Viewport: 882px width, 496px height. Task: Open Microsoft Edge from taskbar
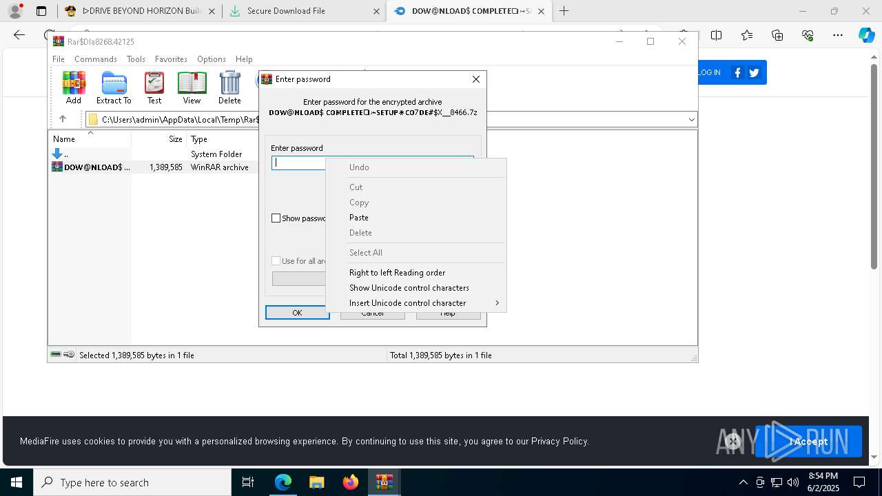[x=283, y=482]
